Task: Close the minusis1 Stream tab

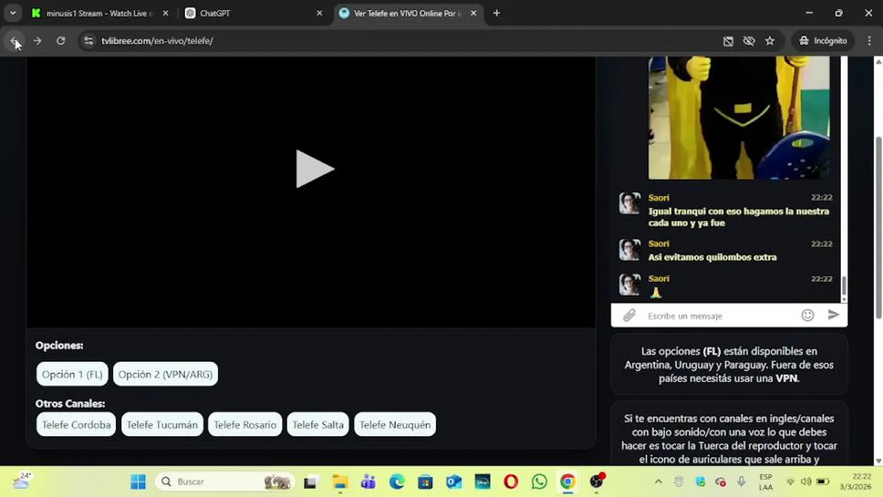Action: pos(165,13)
